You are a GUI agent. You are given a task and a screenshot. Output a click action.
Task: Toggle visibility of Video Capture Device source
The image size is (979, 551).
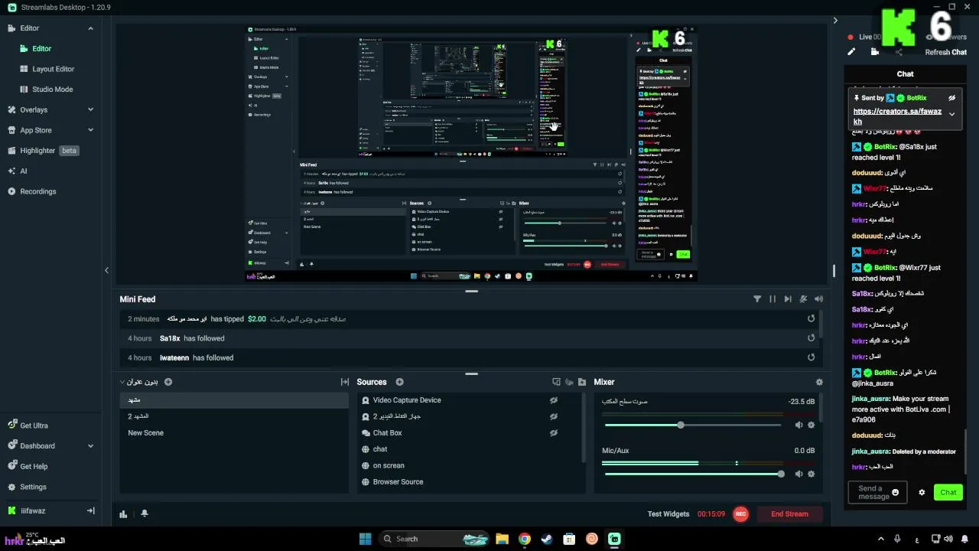(554, 400)
